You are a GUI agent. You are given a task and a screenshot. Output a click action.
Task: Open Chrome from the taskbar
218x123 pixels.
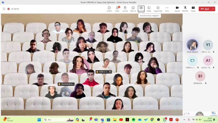point(152,120)
